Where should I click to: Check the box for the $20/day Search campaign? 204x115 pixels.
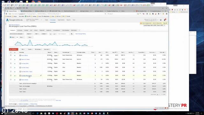click(x=11, y=59)
